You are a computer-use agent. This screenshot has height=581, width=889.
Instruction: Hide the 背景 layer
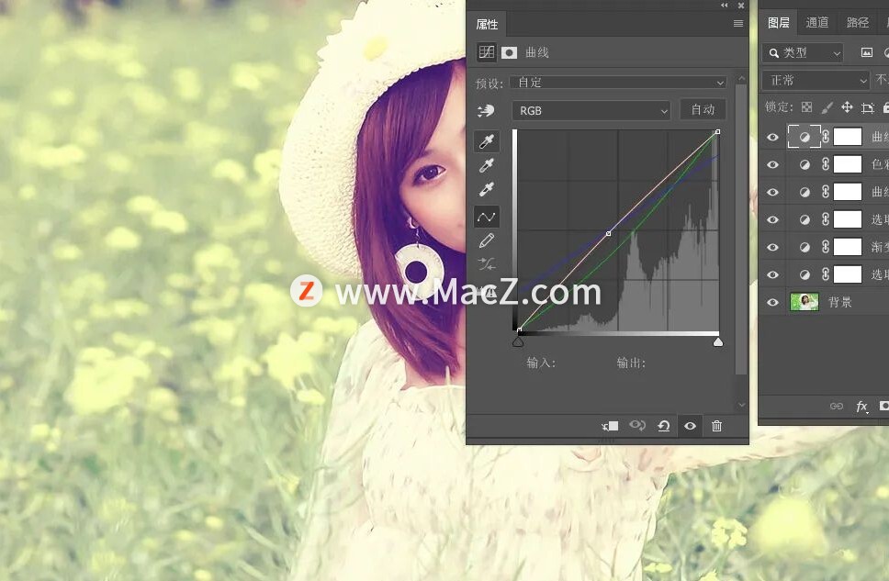(x=772, y=302)
